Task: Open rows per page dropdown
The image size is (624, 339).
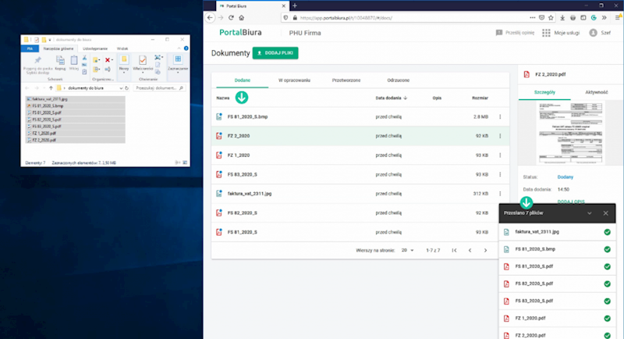Action: (x=407, y=250)
